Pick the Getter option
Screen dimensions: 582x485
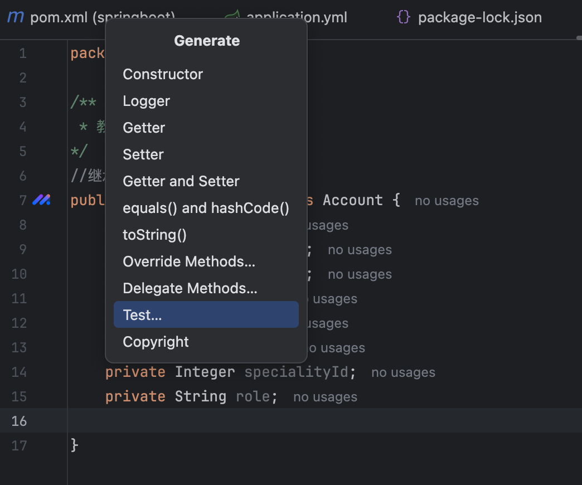click(144, 128)
